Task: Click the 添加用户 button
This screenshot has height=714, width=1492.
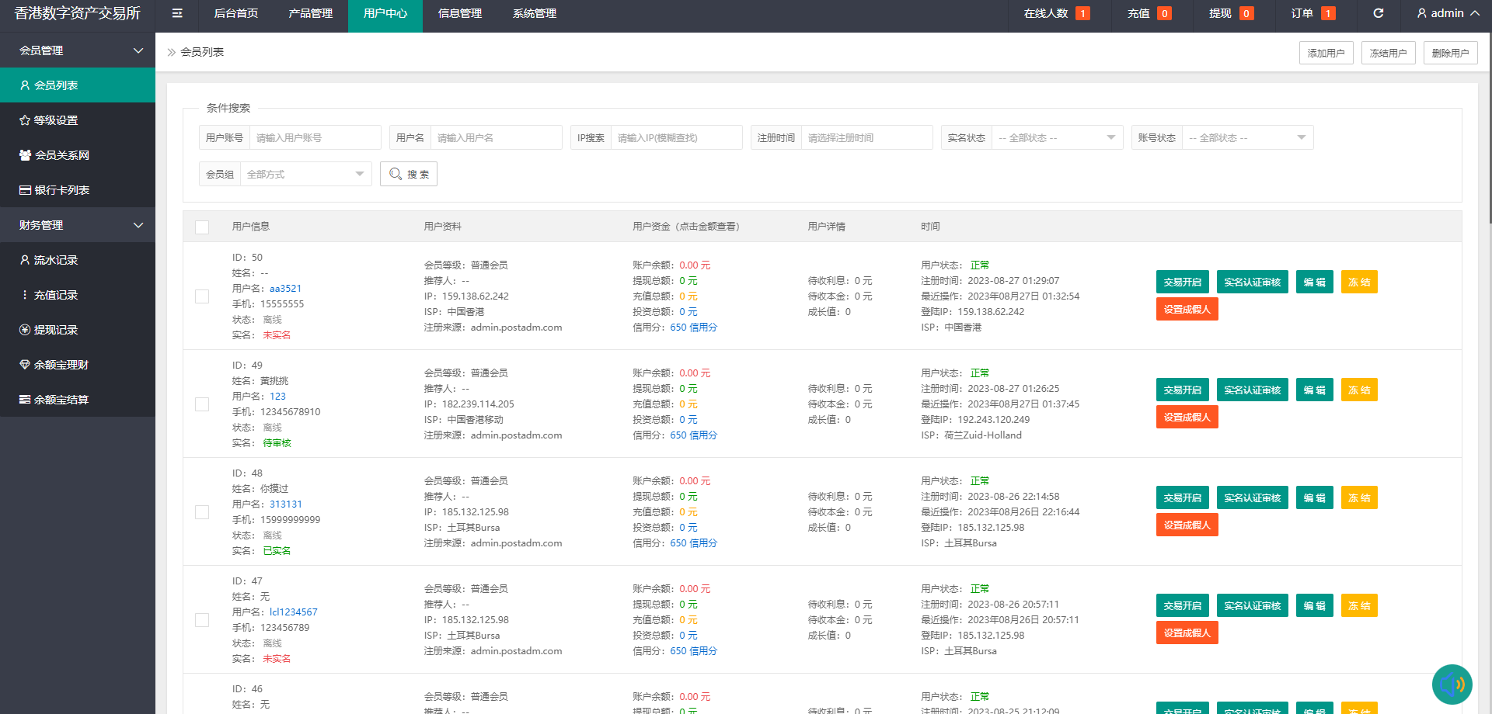Action: point(1326,52)
